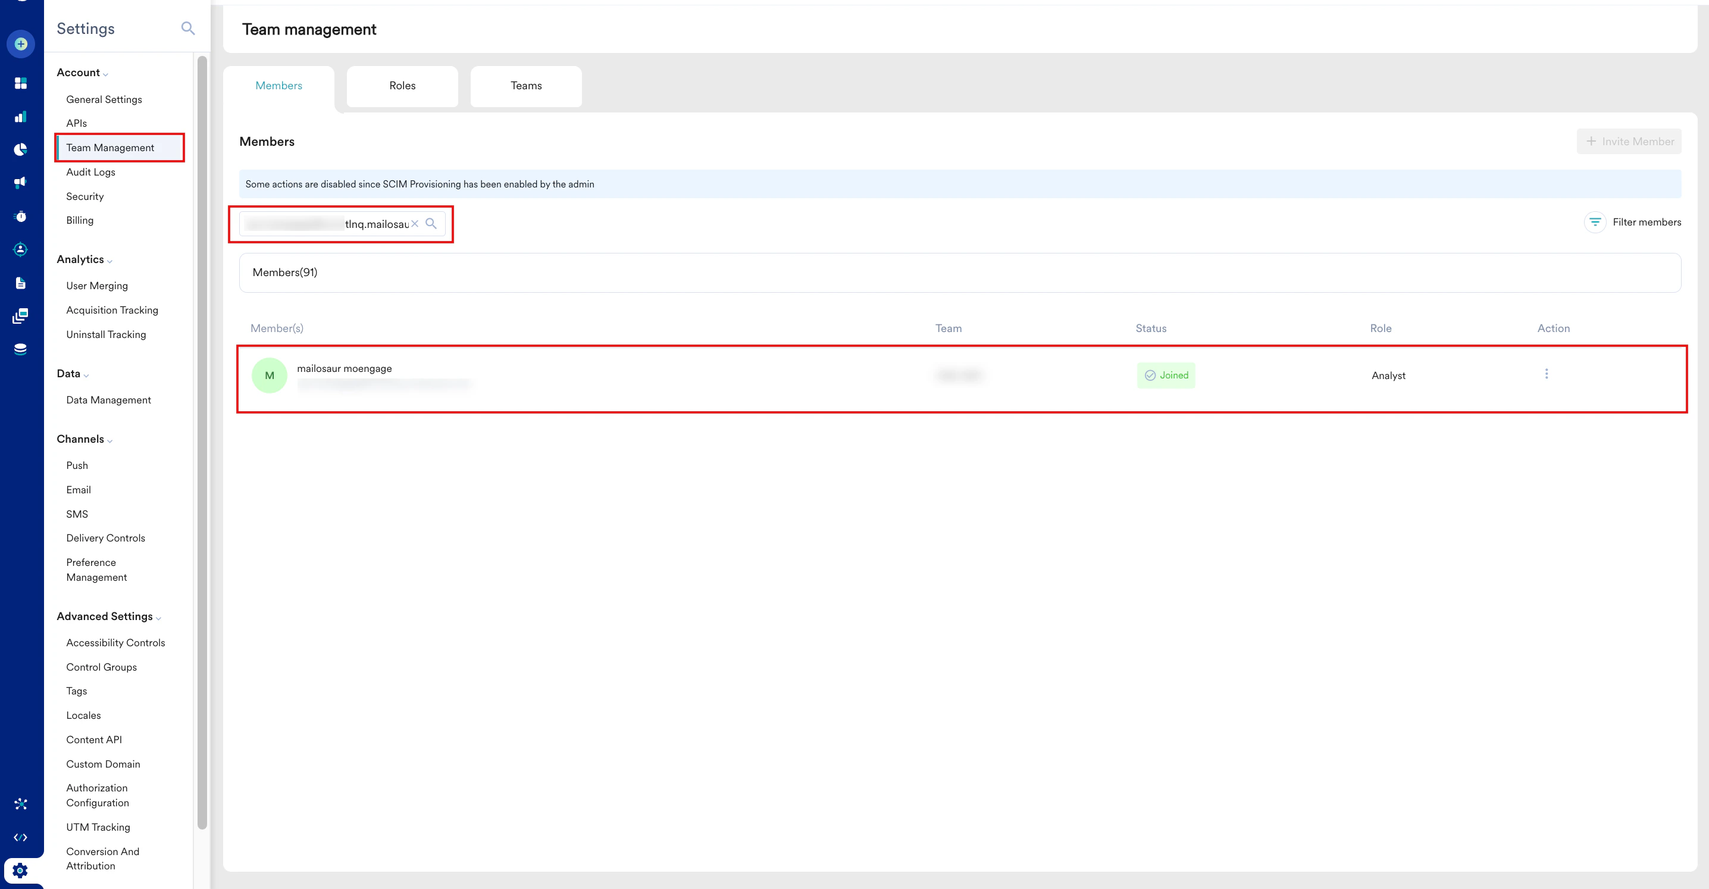This screenshot has height=889, width=1709.
Task: Collapse the Advanced Settings section
Action: 158,617
